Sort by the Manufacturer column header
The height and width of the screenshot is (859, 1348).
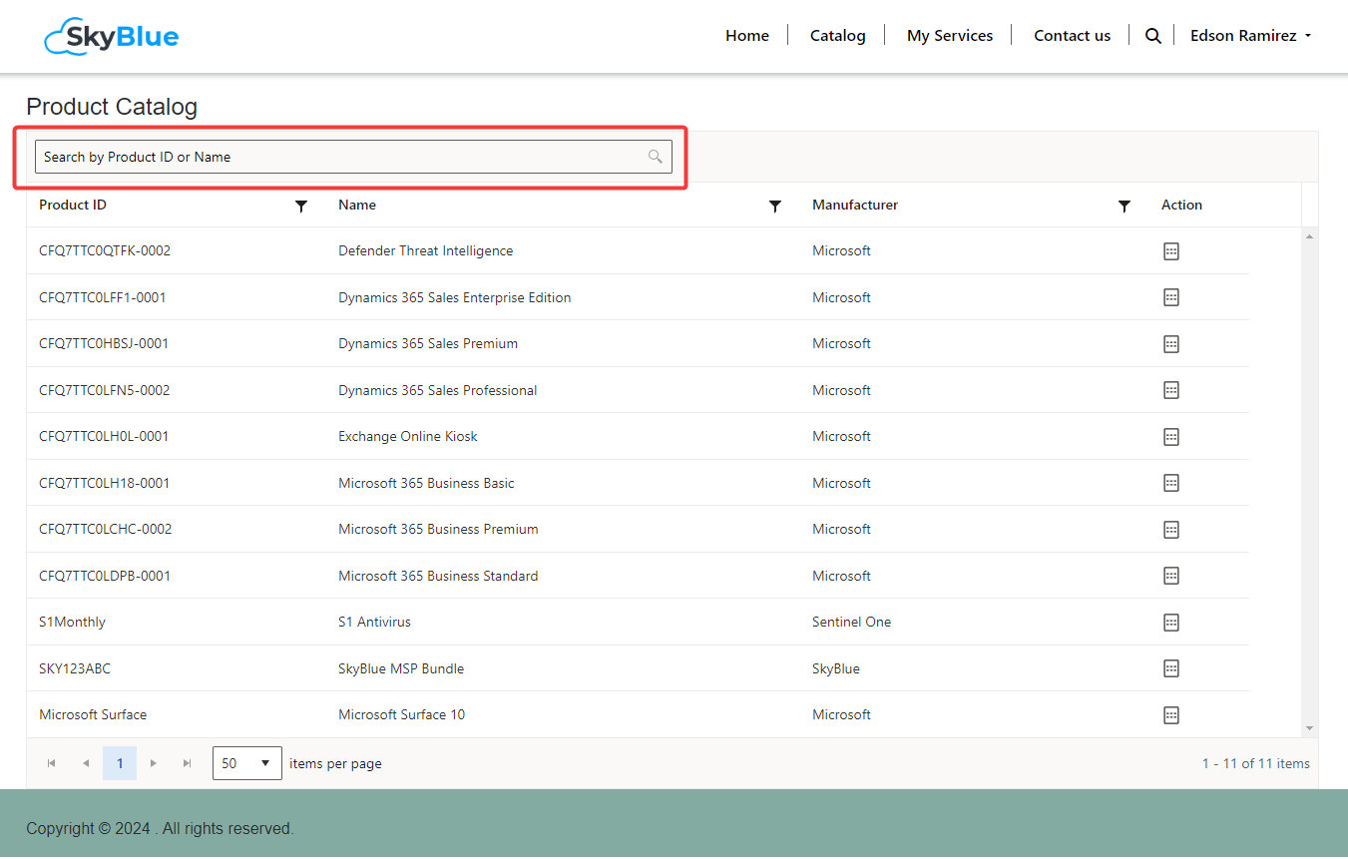pyautogui.click(x=855, y=206)
